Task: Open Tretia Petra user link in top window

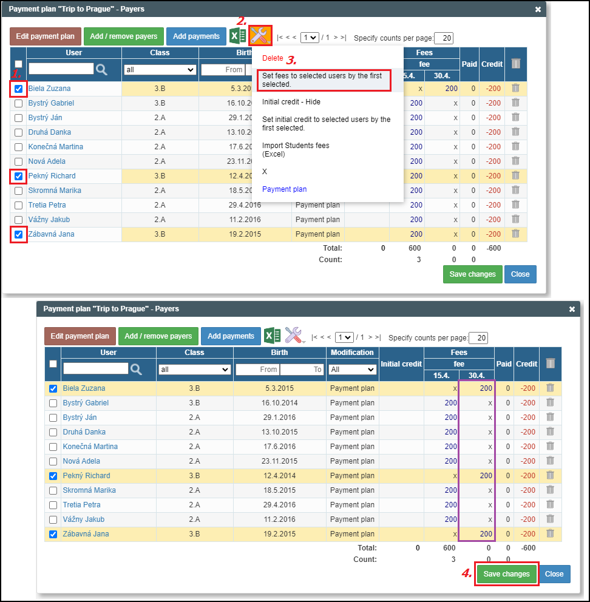Action: [47, 205]
